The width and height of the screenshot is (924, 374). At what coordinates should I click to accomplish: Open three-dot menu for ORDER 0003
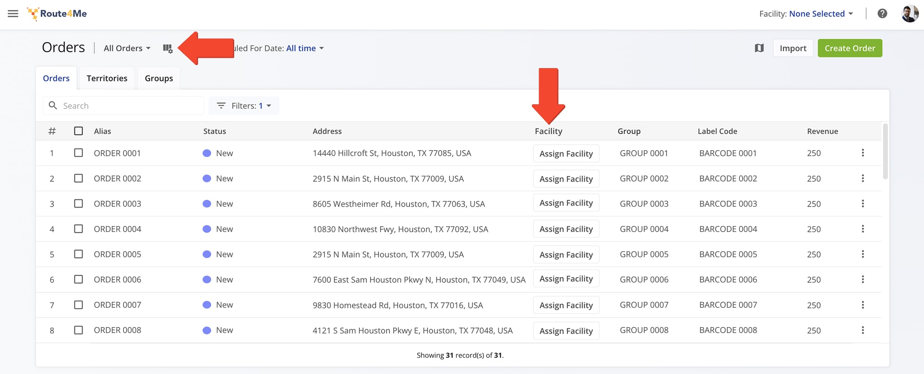tap(863, 203)
